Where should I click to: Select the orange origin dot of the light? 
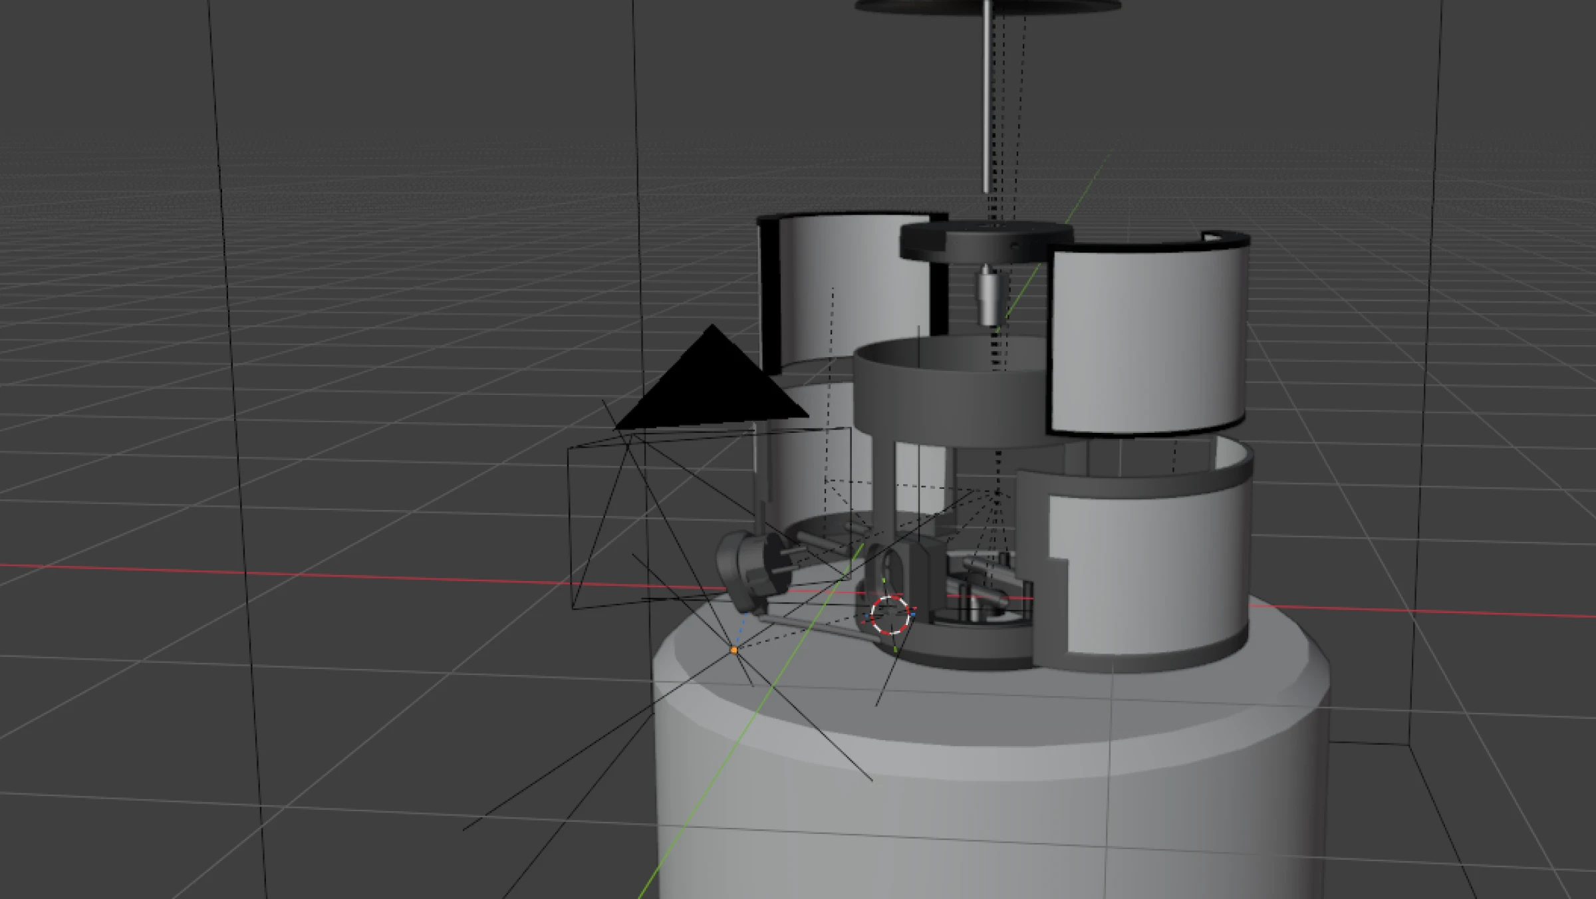(x=733, y=650)
